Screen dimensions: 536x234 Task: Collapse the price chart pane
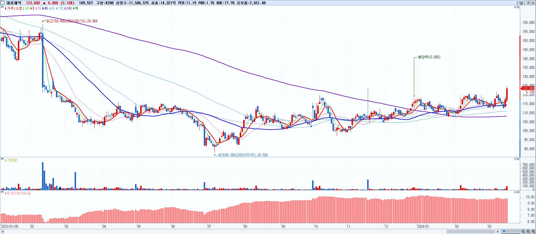[515, 7]
